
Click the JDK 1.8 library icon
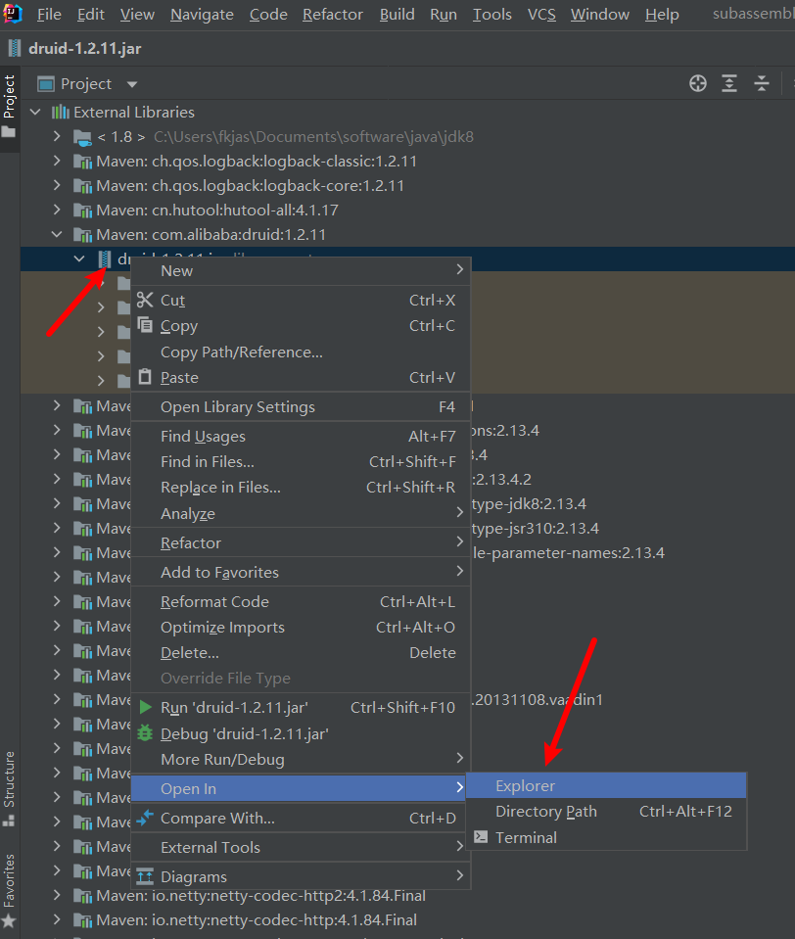[x=82, y=138]
